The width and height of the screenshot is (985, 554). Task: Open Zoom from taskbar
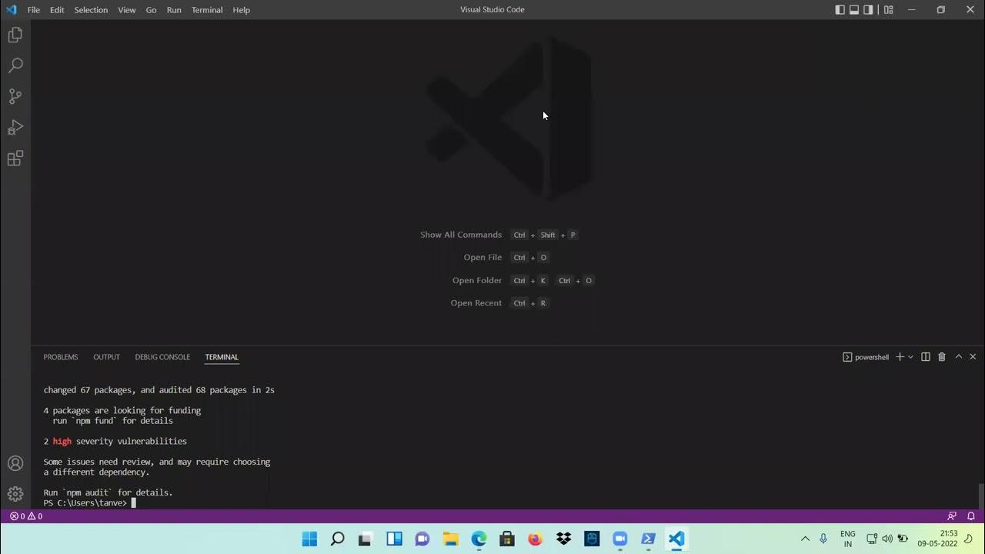[x=619, y=539]
